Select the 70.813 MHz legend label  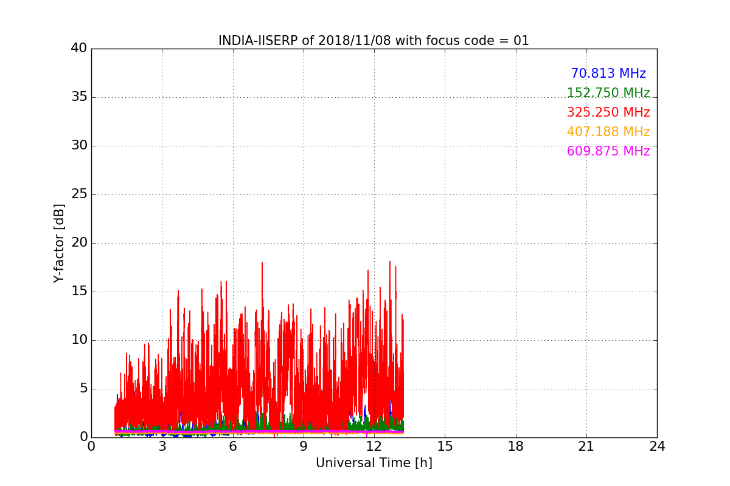[x=608, y=74]
